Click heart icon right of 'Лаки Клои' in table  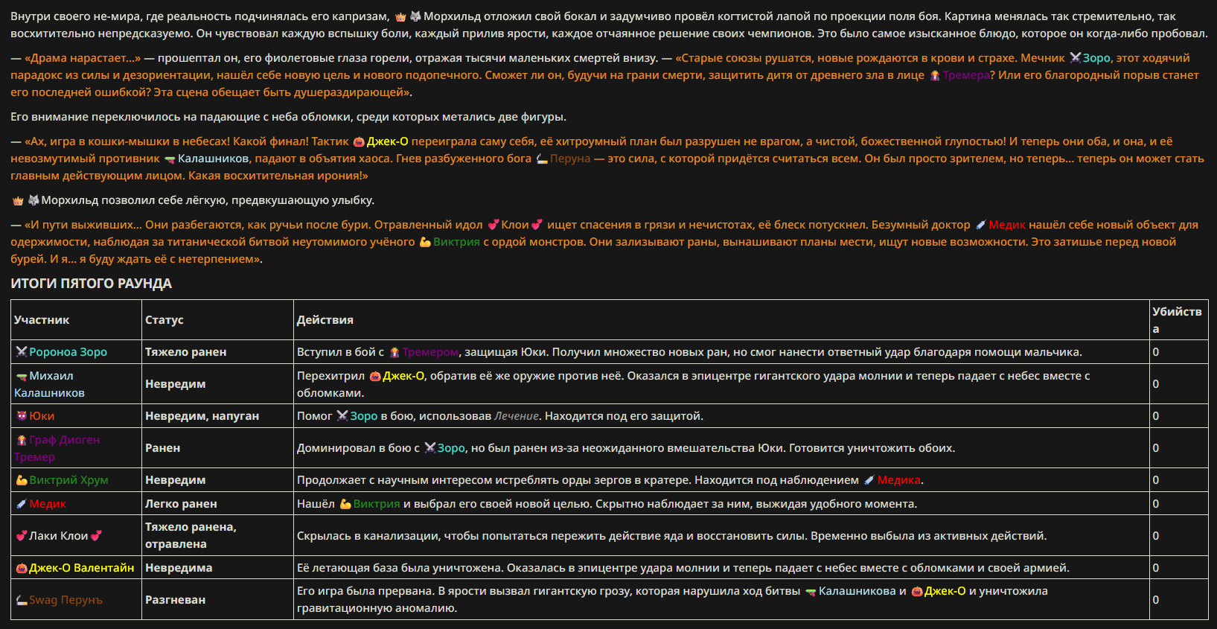click(x=97, y=536)
